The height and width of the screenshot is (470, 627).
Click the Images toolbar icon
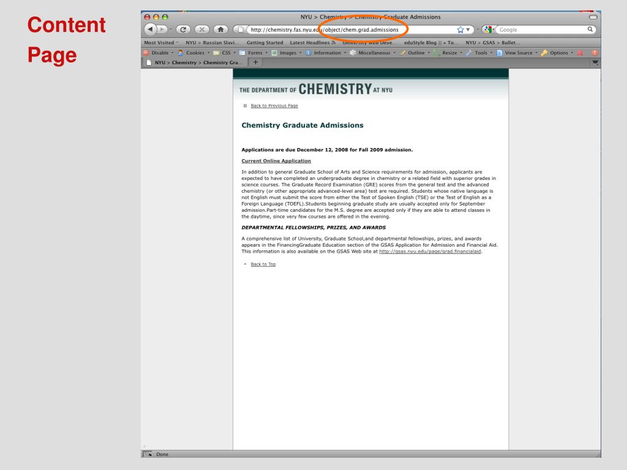(x=274, y=53)
